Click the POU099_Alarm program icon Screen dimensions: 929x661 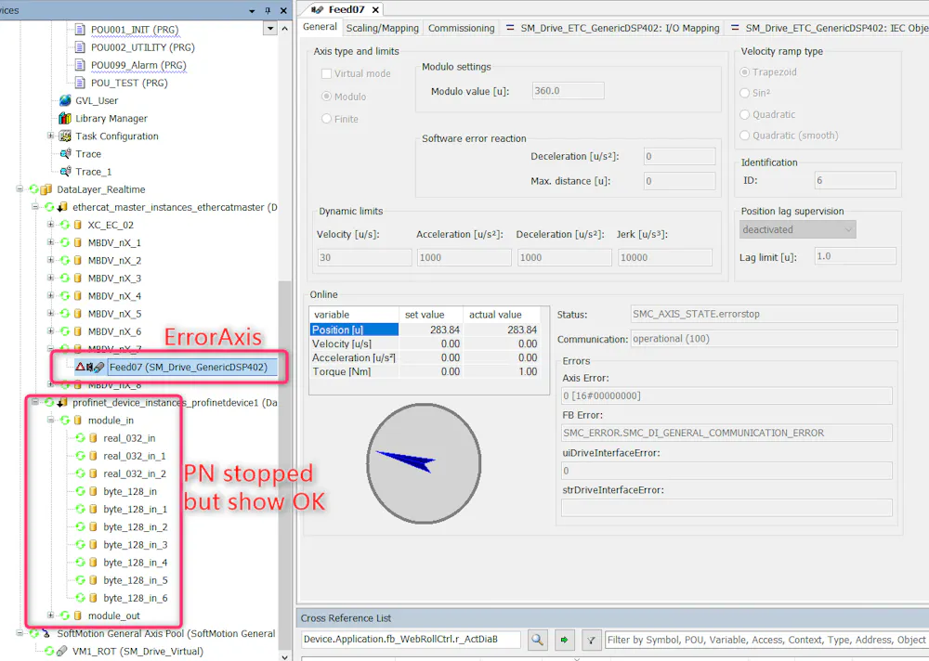coord(80,65)
